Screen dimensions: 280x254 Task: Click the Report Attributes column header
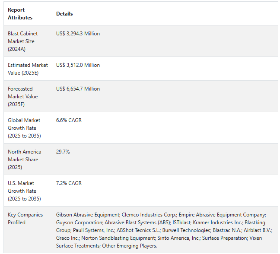point(20,14)
